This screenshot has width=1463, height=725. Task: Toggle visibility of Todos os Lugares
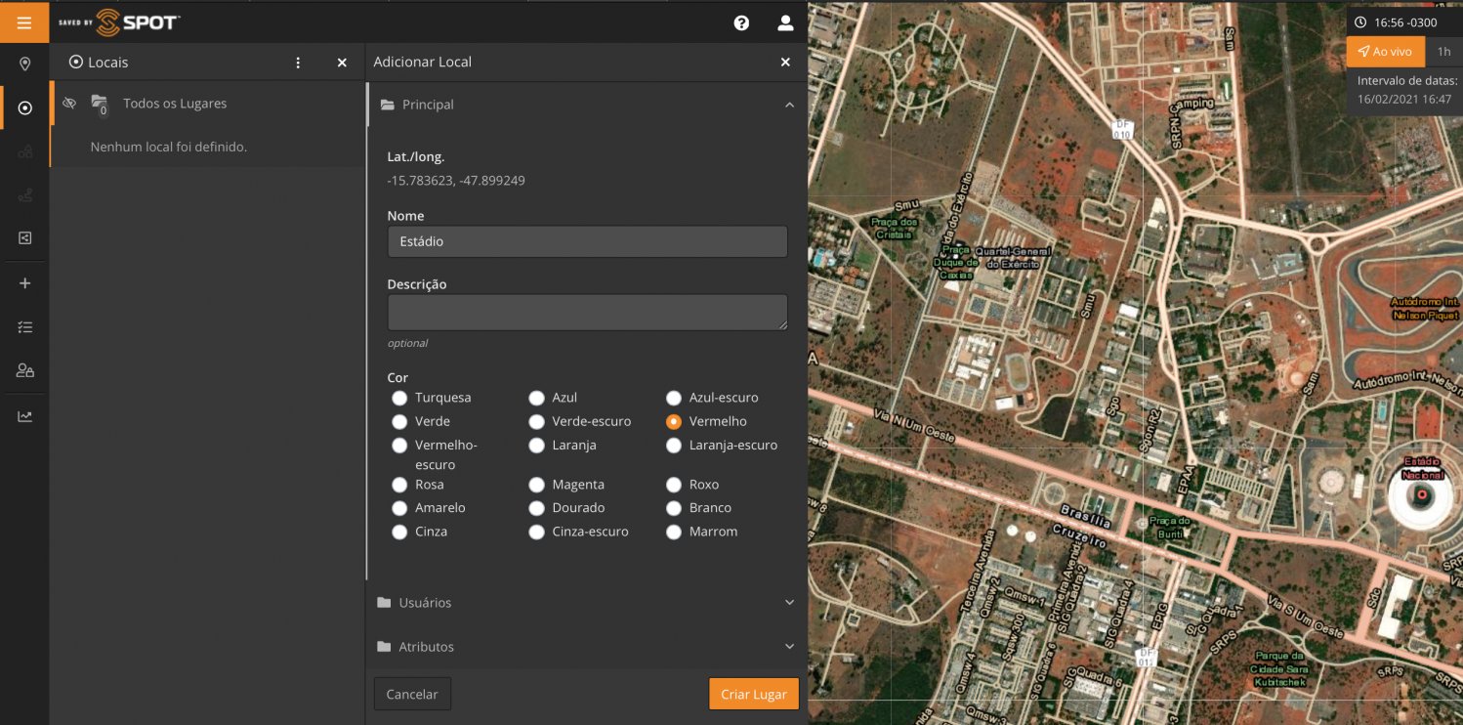(x=69, y=104)
